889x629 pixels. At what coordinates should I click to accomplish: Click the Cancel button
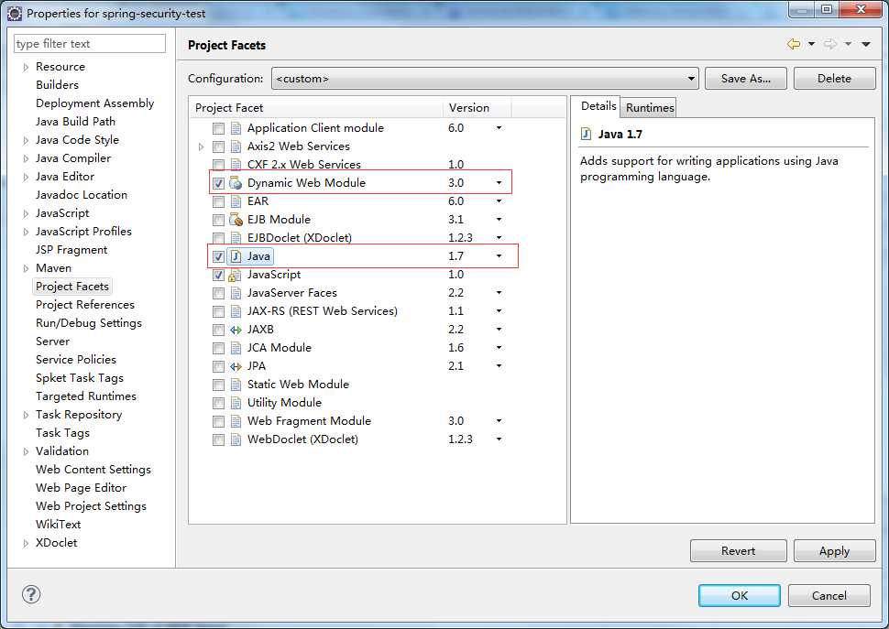829,595
